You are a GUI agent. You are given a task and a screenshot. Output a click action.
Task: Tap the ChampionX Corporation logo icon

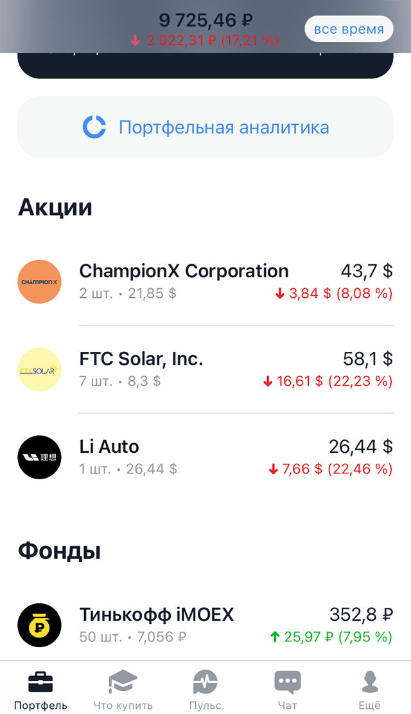click(x=40, y=282)
